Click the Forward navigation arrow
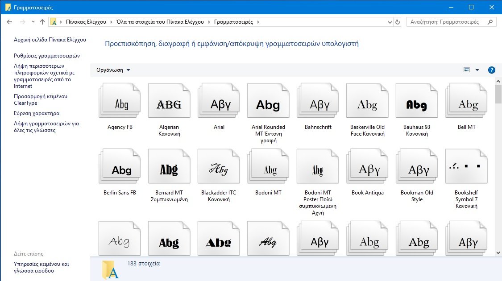 [x=22, y=22]
